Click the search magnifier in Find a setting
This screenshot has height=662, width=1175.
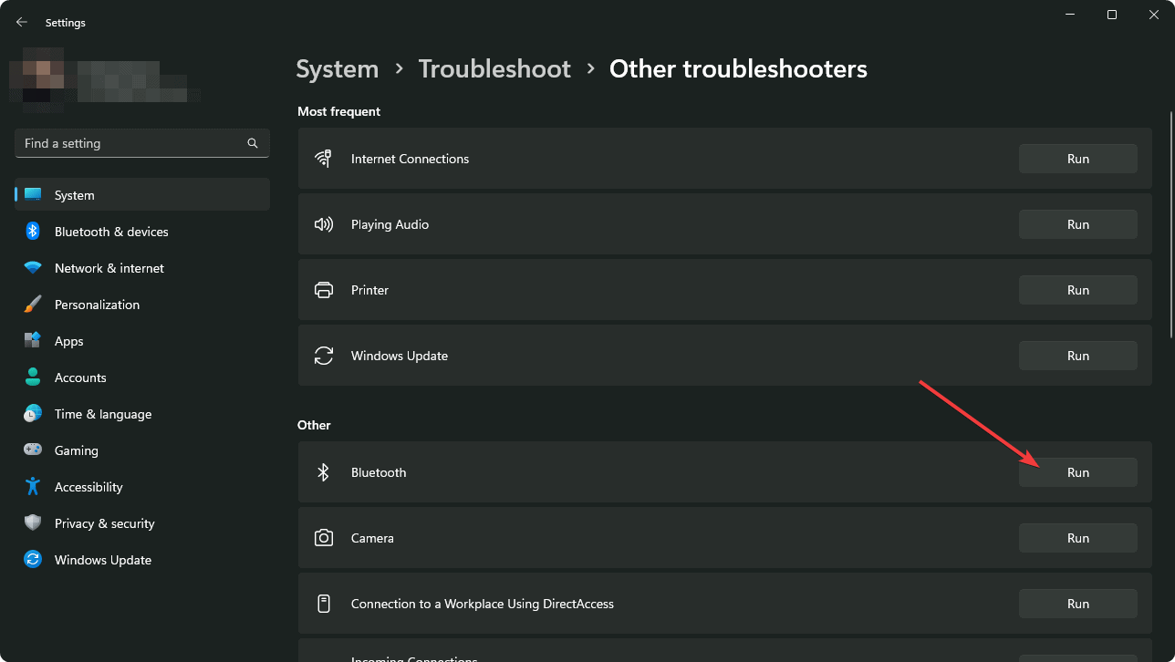pyautogui.click(x=252, y=143)
